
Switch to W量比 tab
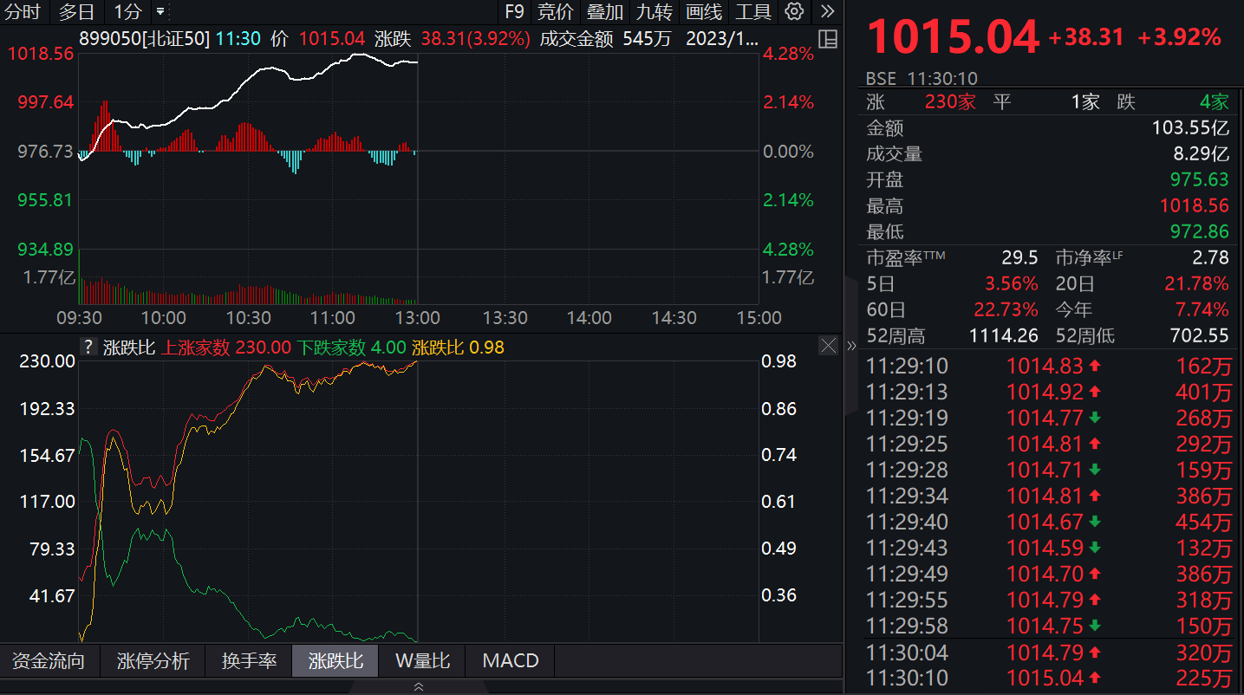[x=422, y=661]
